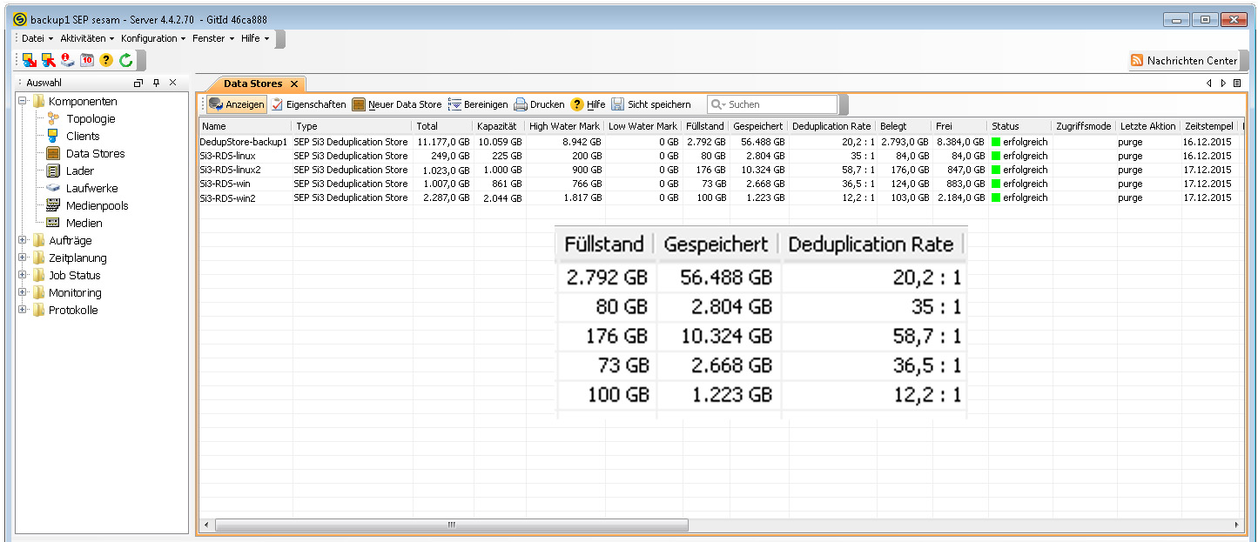This screenshot has height=542, width=1258.
Task: Refresh the view using the green reload icon
Action: point(125,59)
